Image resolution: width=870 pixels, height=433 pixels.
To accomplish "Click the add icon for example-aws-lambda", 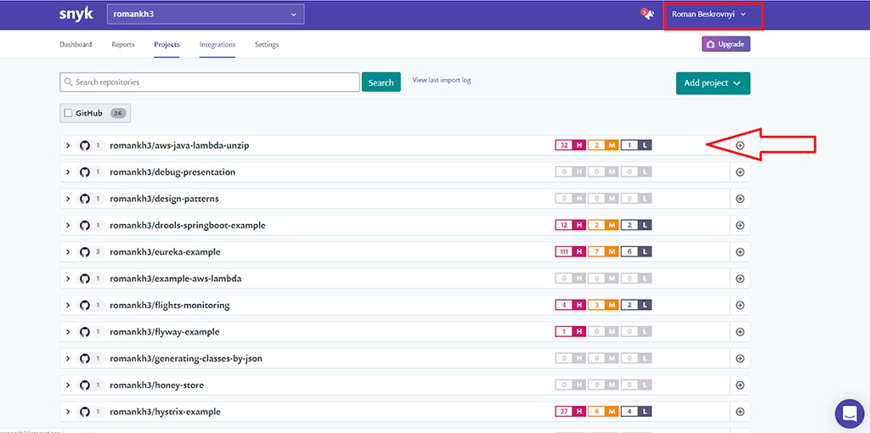I will (740, 278).
